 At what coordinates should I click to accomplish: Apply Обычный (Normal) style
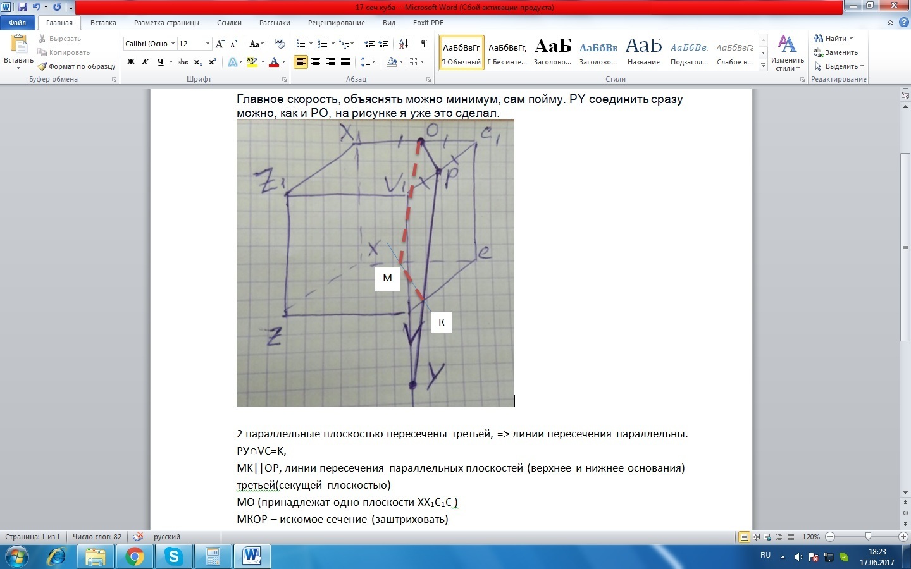point(462,52)
